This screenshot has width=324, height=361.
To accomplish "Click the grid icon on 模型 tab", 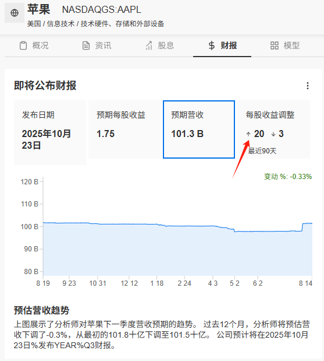I will [275, 45].
